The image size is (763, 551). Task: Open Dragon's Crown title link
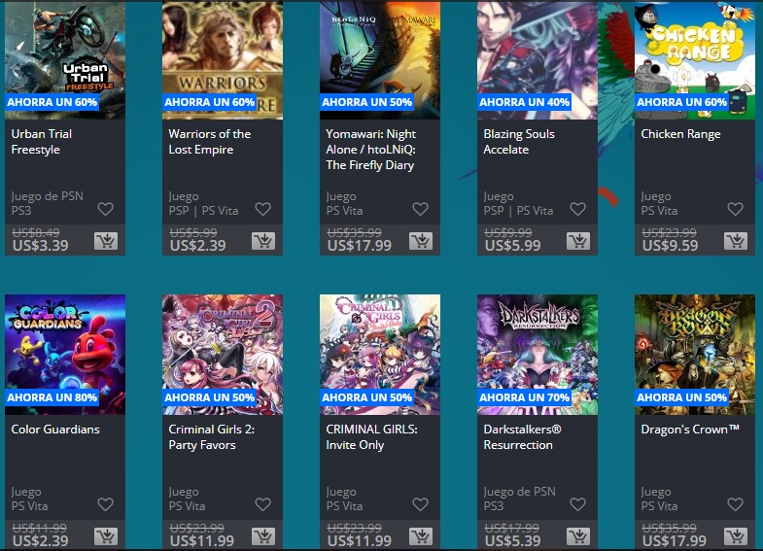pyautogui.click(x=690, y=430)
